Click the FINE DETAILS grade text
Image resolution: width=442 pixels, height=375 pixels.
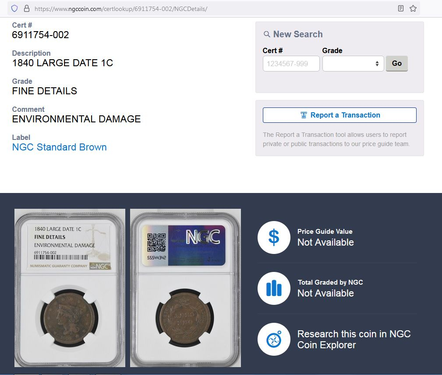coord(45,91)
